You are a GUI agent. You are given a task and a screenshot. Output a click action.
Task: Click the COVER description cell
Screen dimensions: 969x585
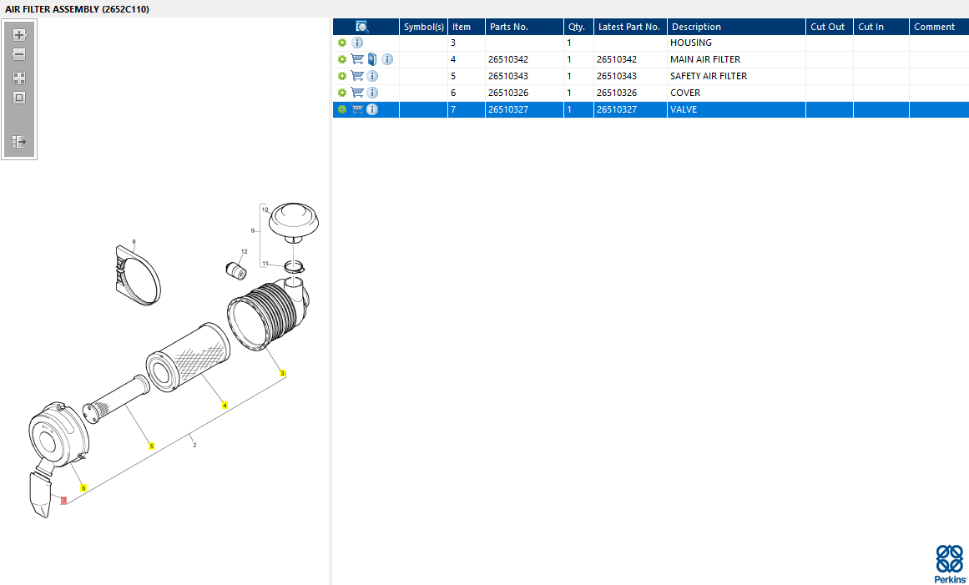click(x=736, y=93)
